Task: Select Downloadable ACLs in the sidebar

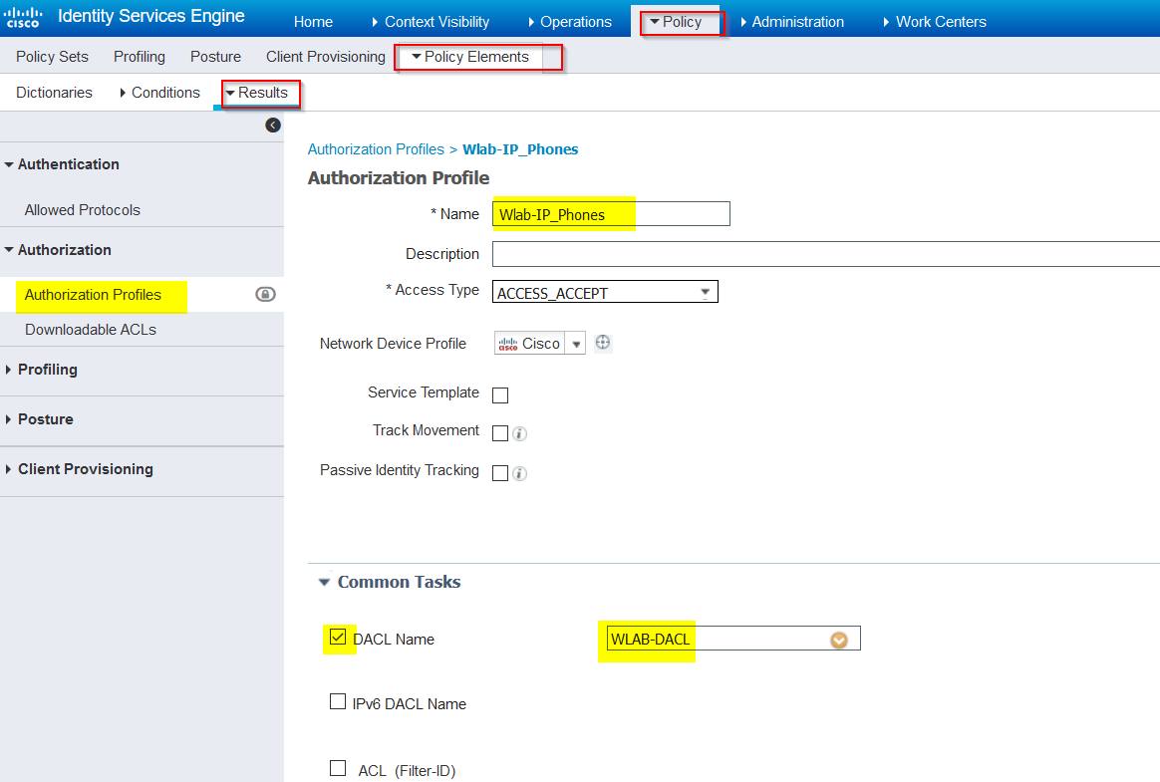Action: 91,330
